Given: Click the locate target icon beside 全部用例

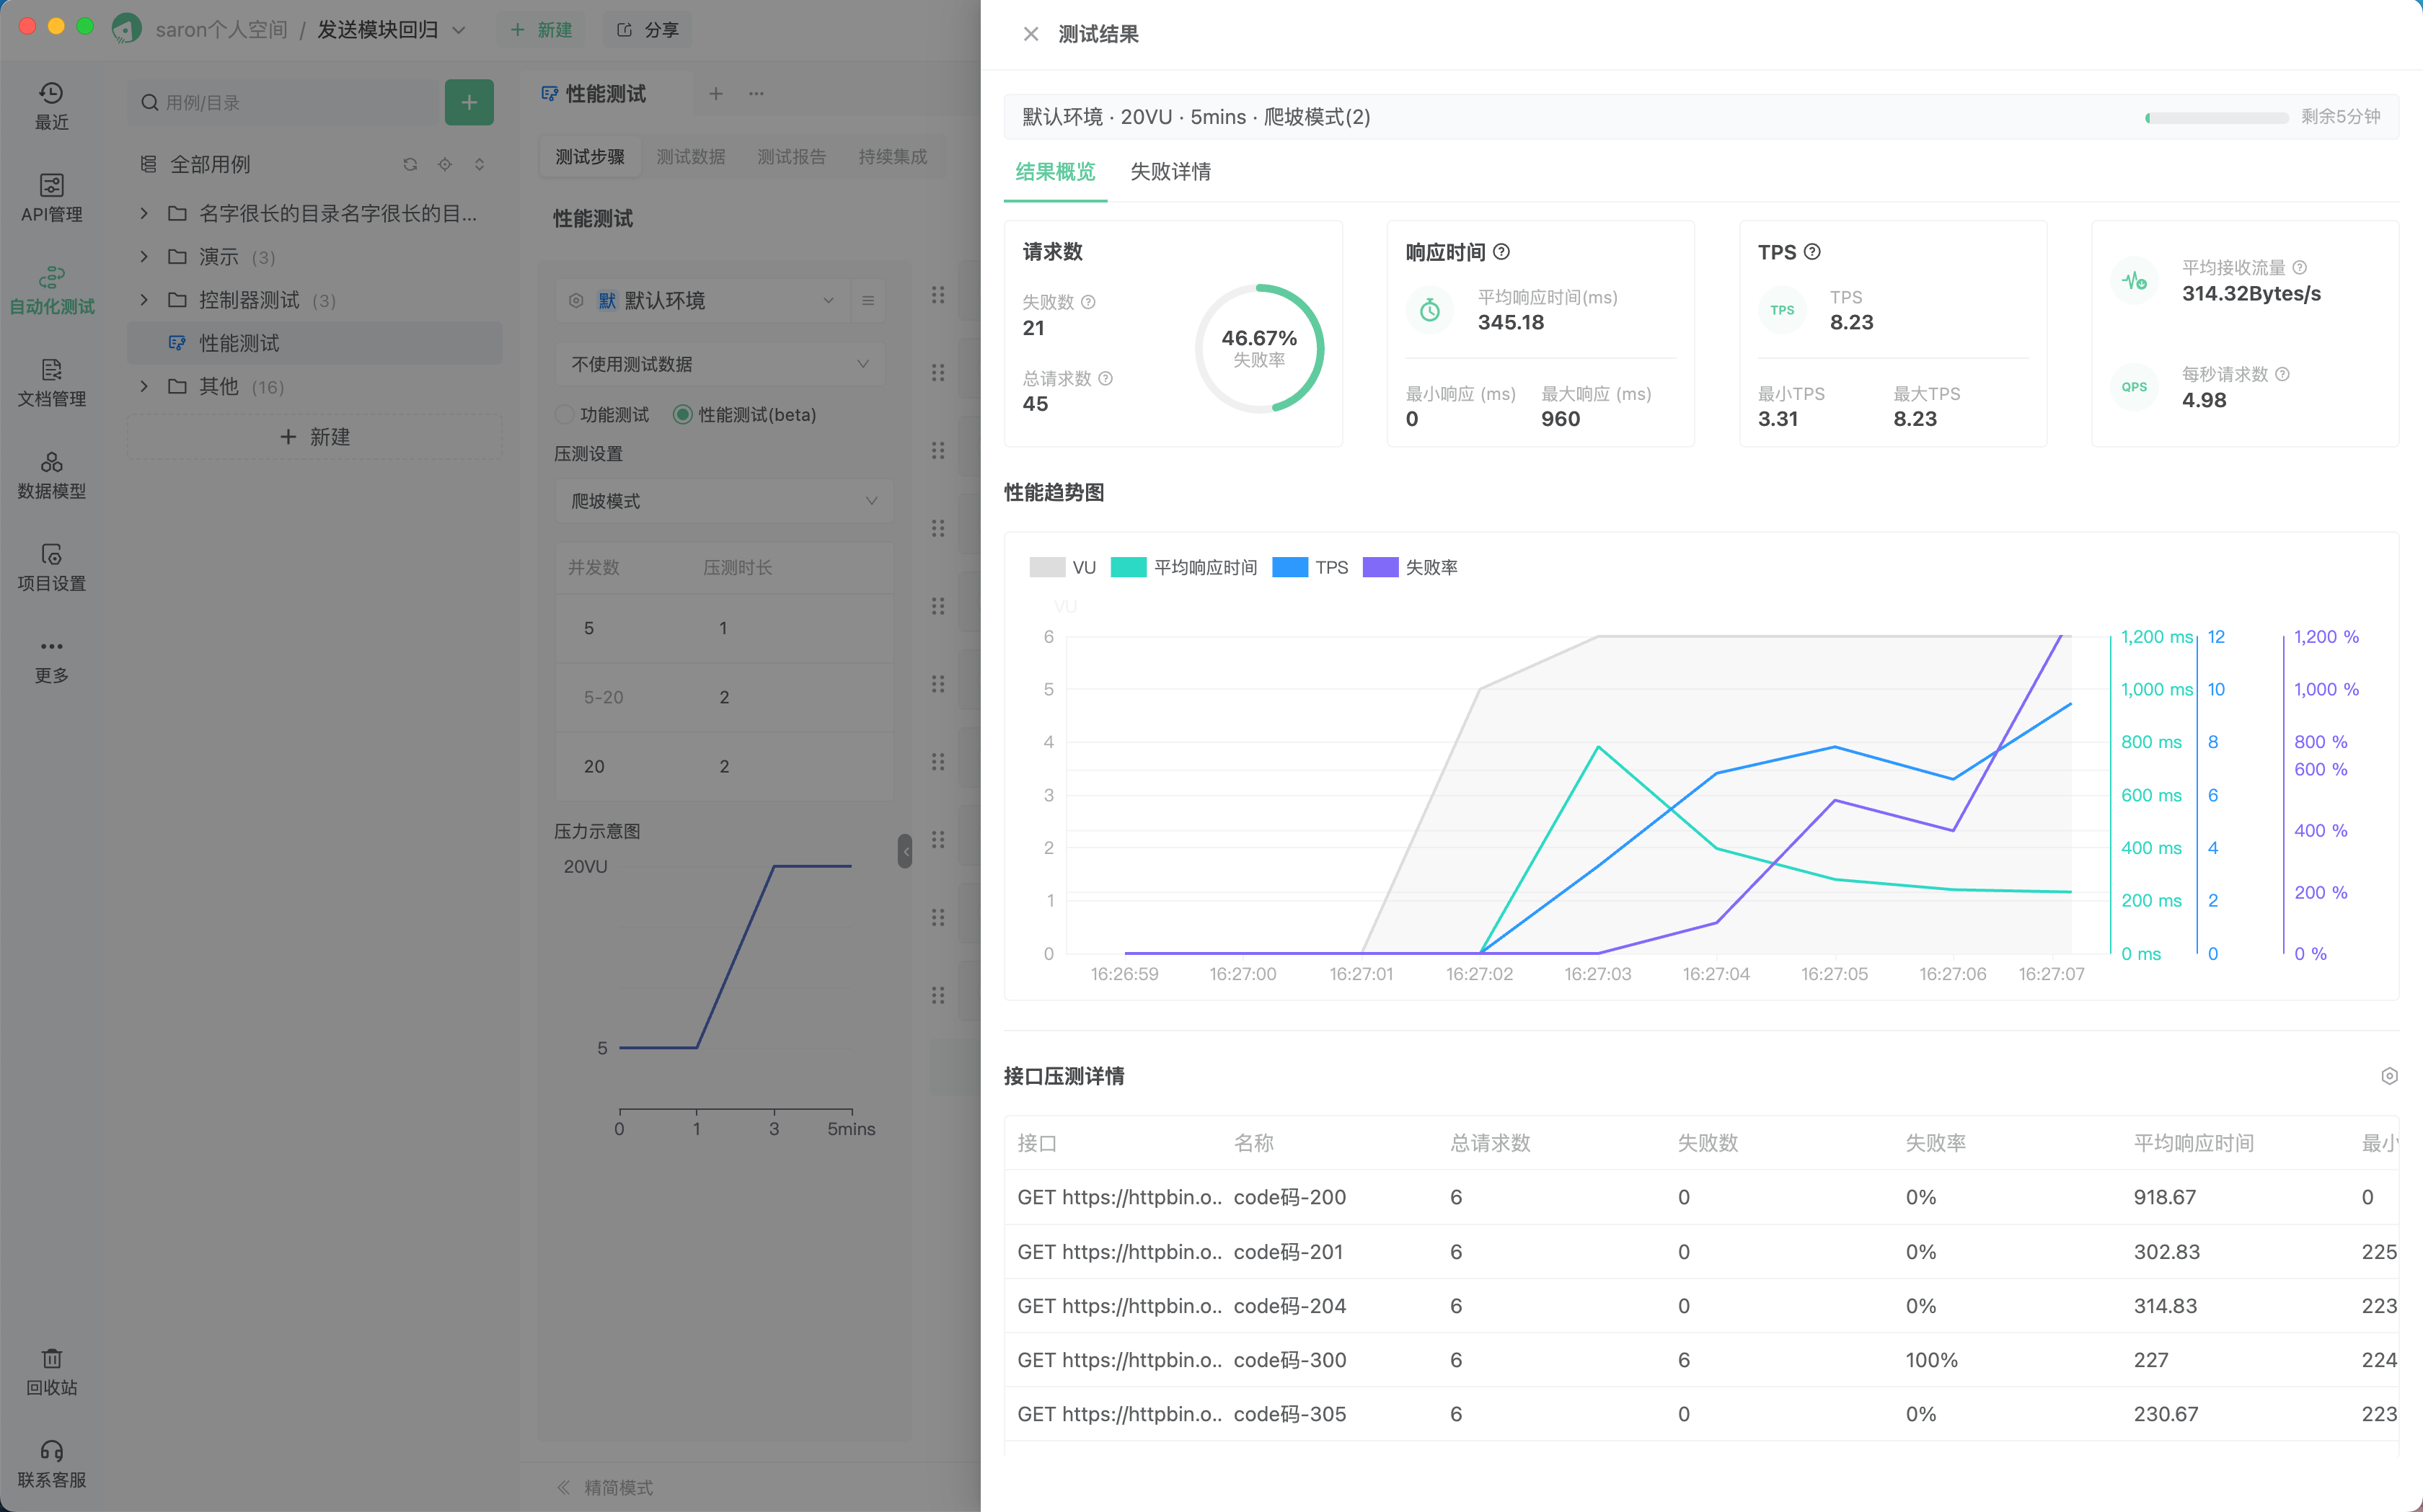Looking at the screenshot, I should pos(445,164).
